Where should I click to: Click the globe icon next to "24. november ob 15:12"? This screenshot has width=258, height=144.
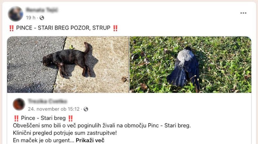[86, 109]
